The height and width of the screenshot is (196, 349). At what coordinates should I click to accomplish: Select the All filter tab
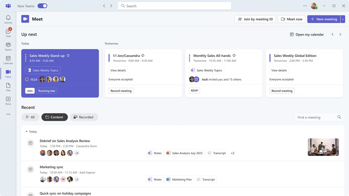click(x=30, y=117)
